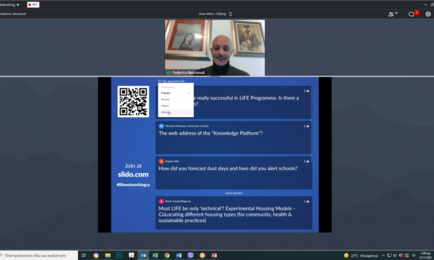Screen dimensions: 434x260
Task: Open the orange circle app in taskbar
Action: [202, 256]
